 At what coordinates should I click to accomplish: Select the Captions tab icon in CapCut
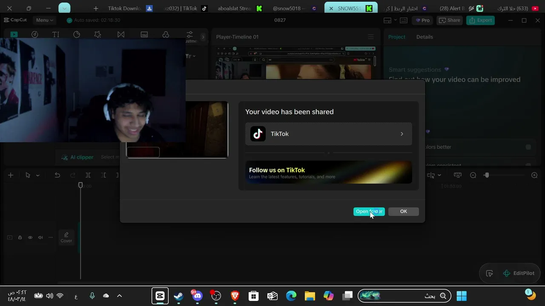(x=144, y=34)
